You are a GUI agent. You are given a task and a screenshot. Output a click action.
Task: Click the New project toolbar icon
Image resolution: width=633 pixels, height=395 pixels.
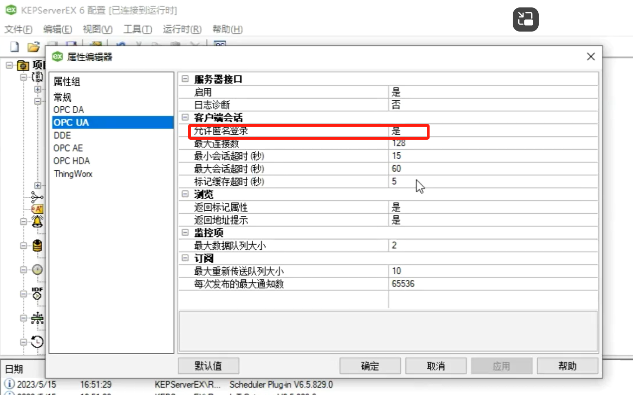click(x=15, y=46)
